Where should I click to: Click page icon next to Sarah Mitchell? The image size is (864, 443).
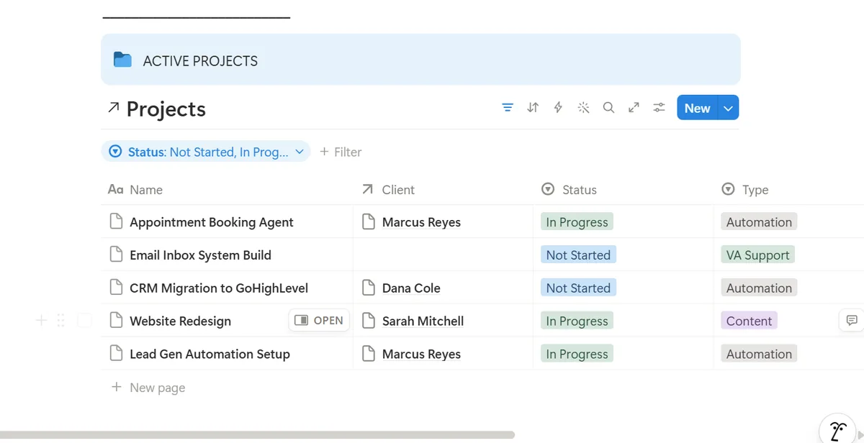pos(369,321)
